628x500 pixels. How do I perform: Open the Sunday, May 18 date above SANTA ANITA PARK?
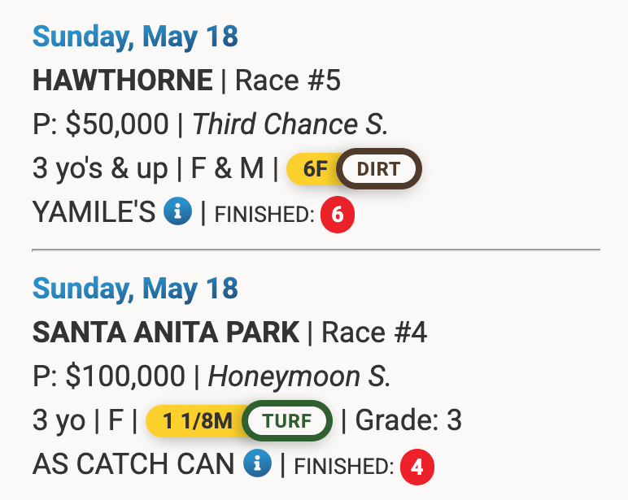coord(135,289)
